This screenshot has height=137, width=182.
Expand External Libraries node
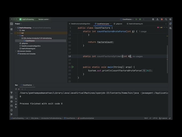point(16,51)
